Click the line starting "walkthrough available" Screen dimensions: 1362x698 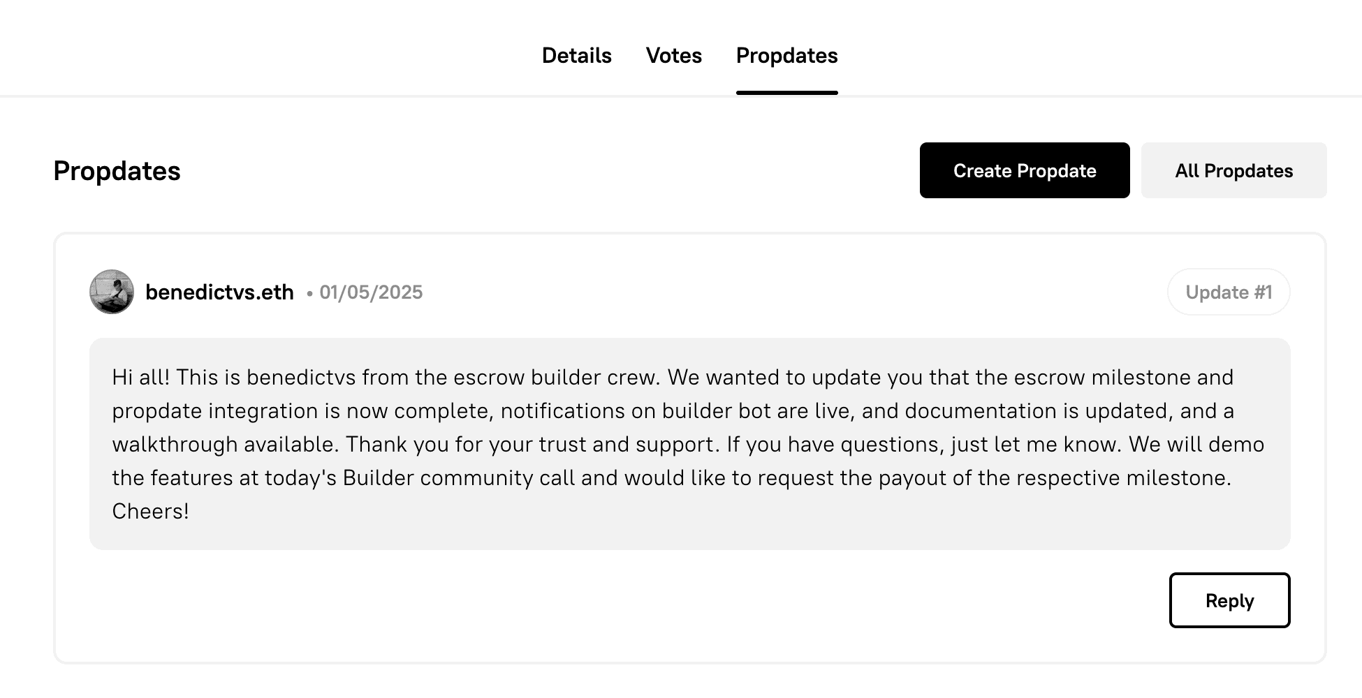coord(688,444)
